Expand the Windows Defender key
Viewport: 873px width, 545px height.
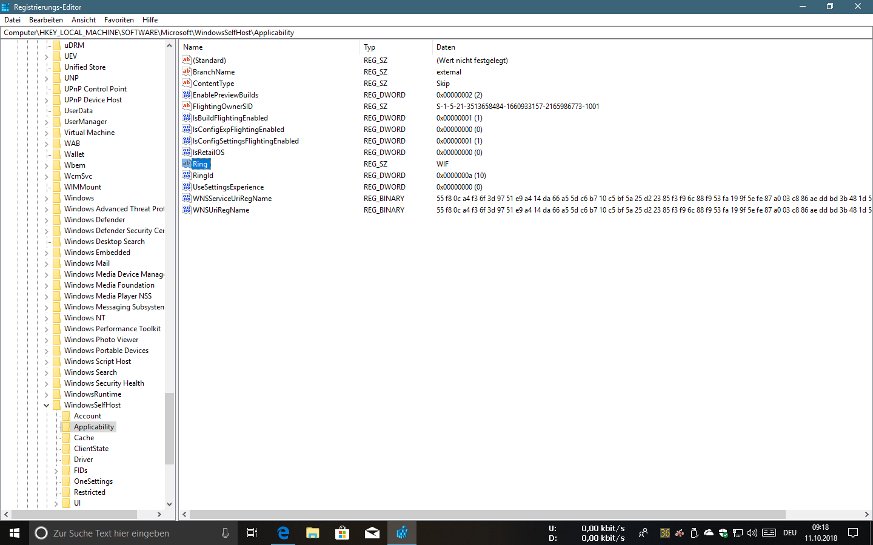(47, 220)
